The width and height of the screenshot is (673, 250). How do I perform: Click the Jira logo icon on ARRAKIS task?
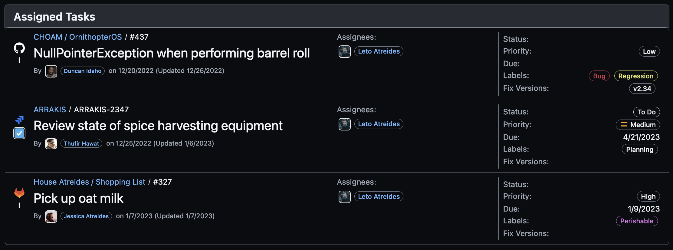tap(19, 120)
